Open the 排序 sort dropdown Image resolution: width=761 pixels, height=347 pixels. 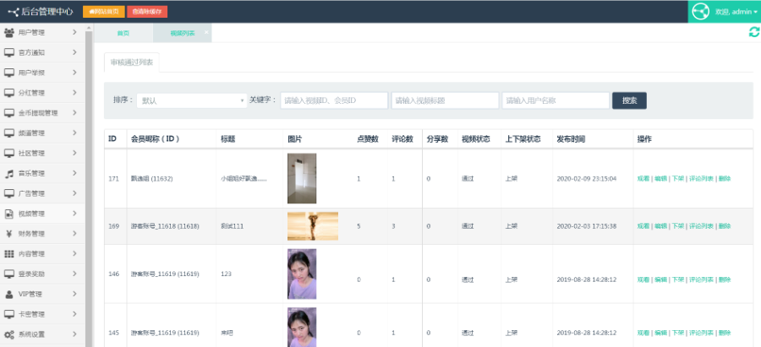click(x=191, y=100)
